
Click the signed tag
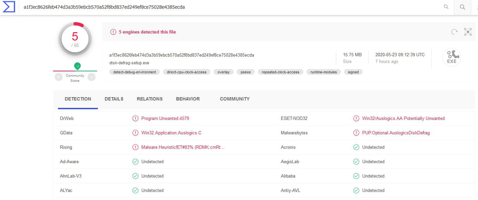coord(353,72)
